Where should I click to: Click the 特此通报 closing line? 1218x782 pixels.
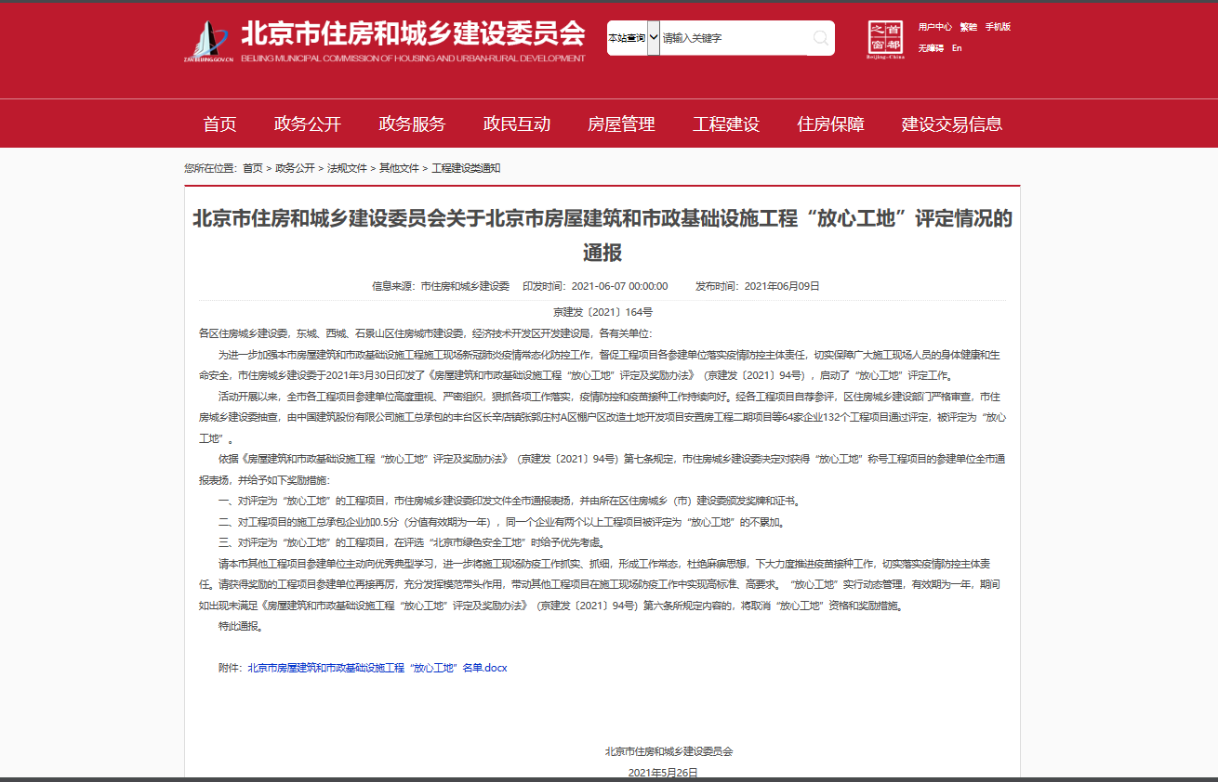[241, 626]
